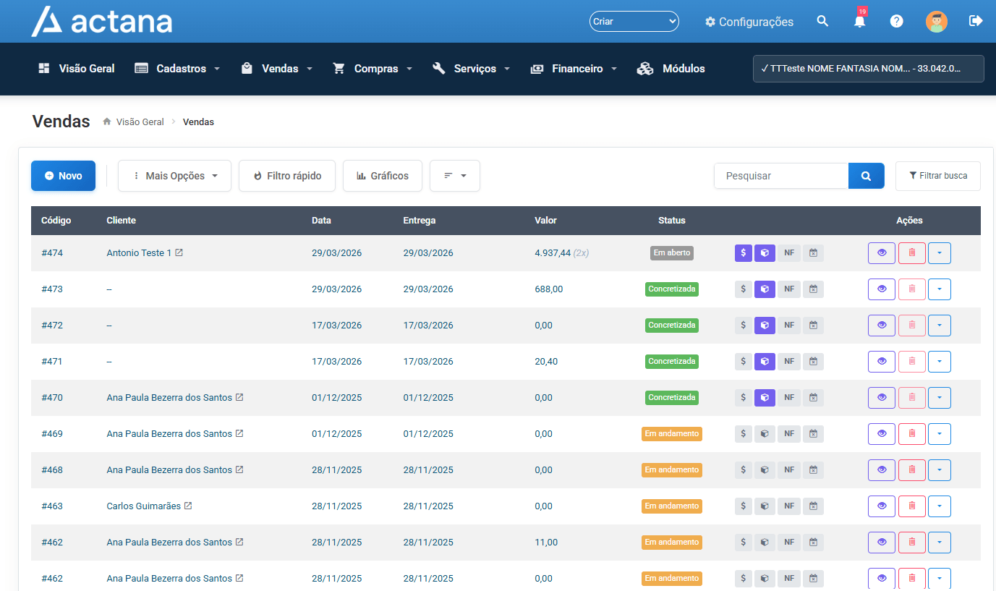Click the NF invoice icon for sale #474

(x=789, y=253)
